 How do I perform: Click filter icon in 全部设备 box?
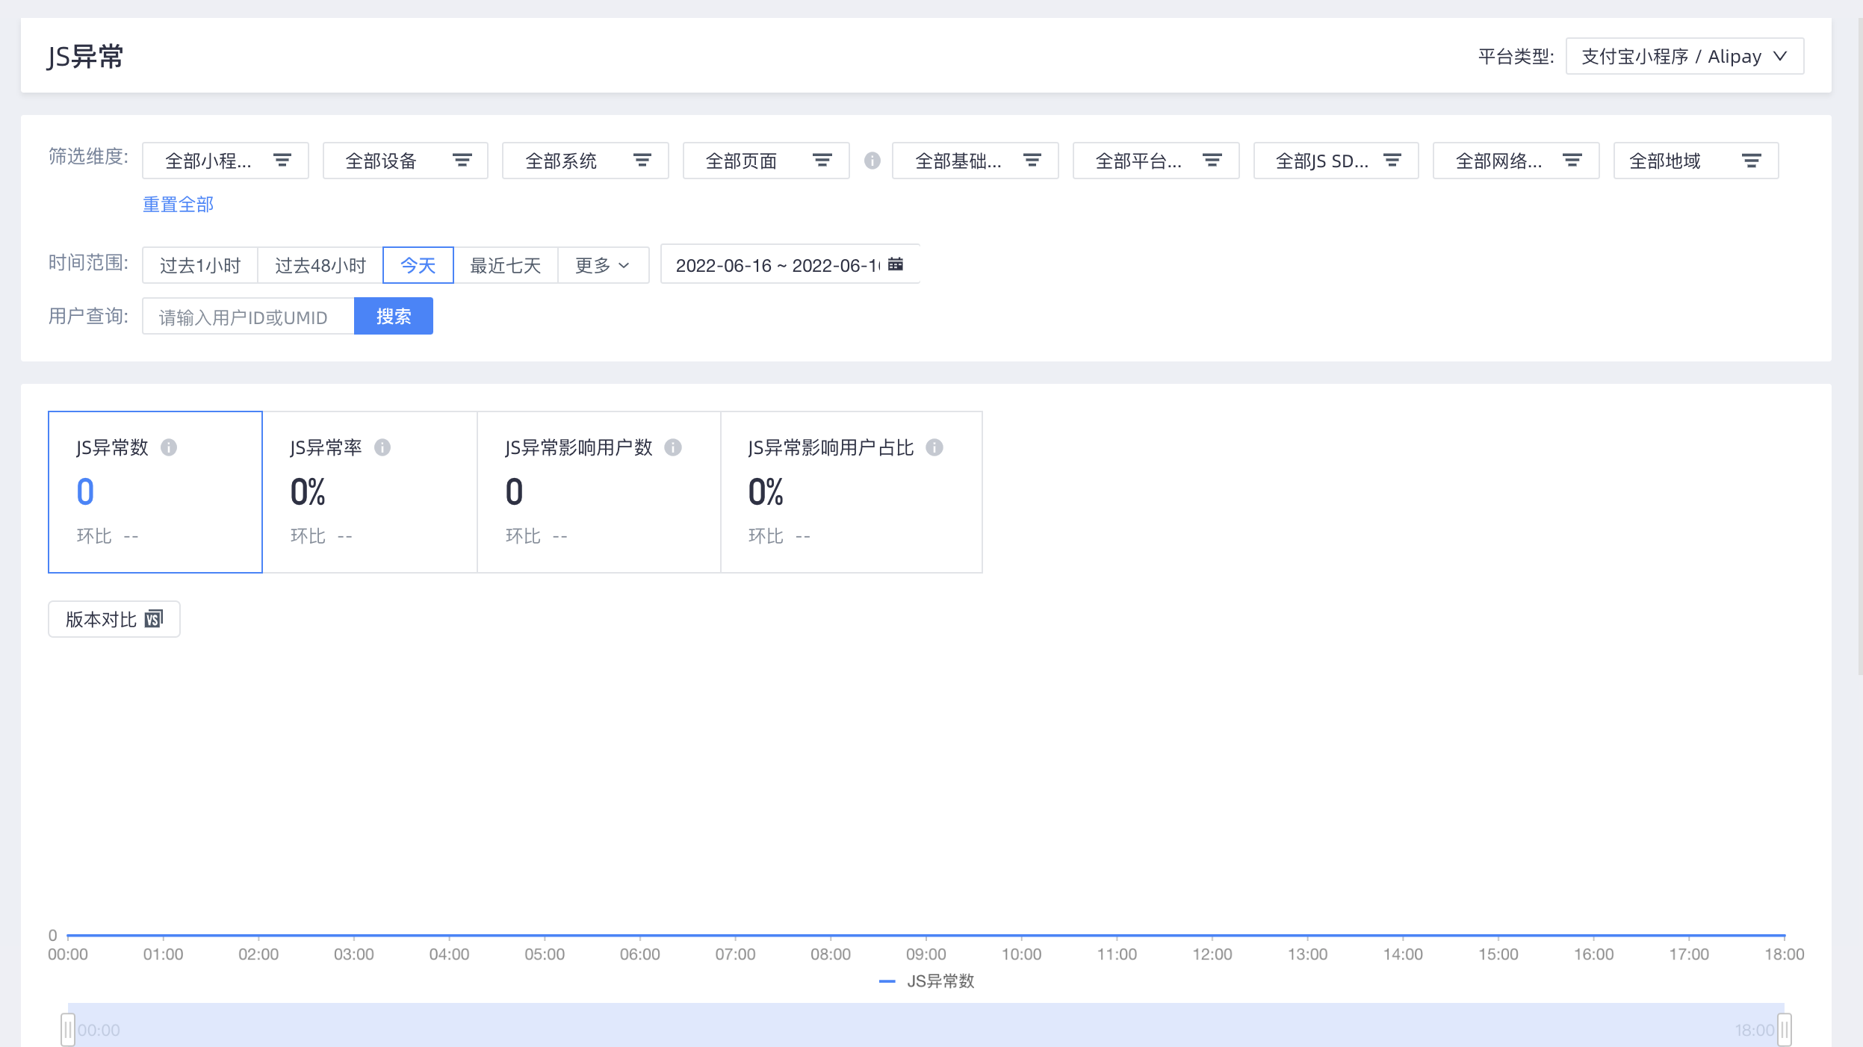pos(462,161)
